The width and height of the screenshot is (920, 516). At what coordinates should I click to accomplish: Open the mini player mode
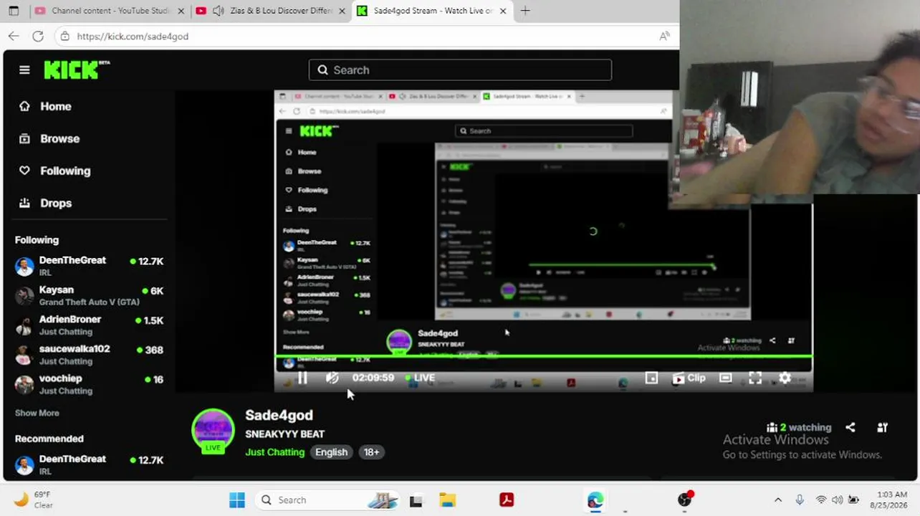[x=651, y=378]
